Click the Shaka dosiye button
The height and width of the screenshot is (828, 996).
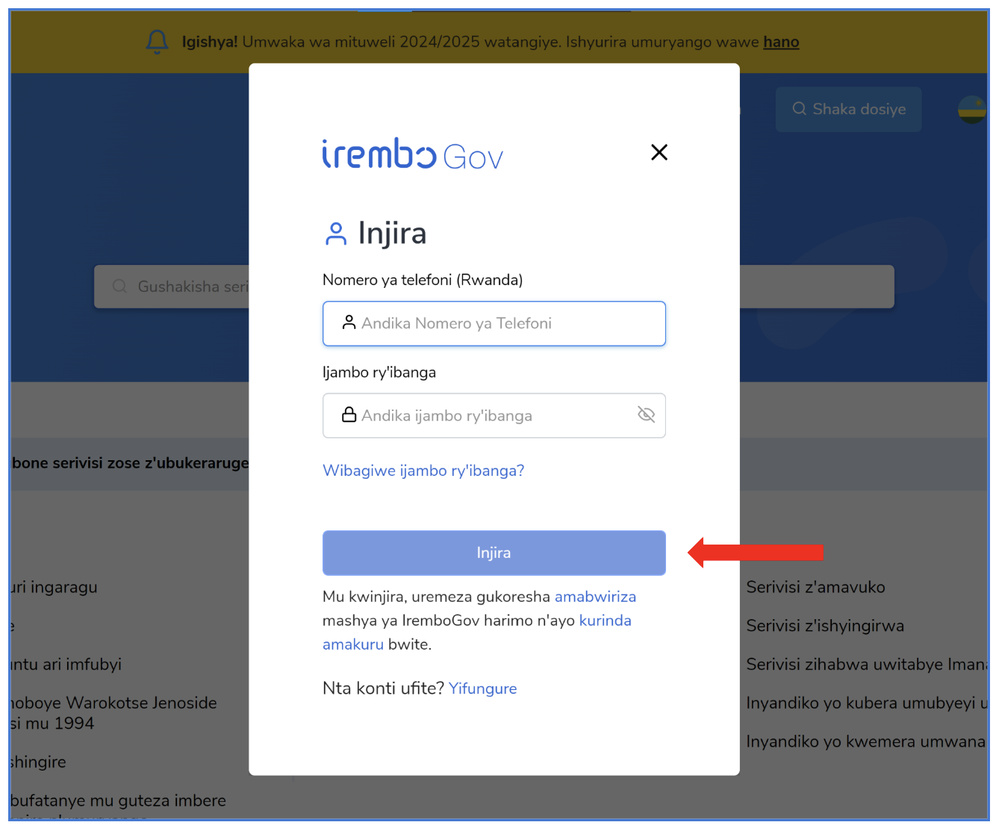pos(848,110)
